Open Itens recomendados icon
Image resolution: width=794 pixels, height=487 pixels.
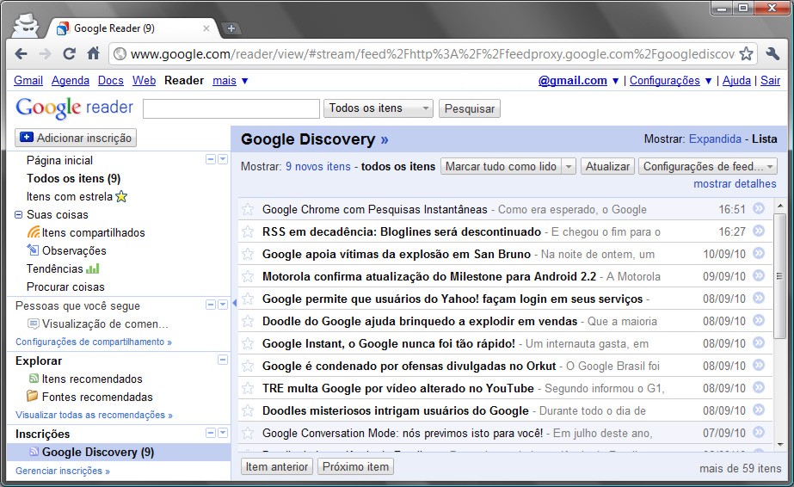(x=34, y=379)
